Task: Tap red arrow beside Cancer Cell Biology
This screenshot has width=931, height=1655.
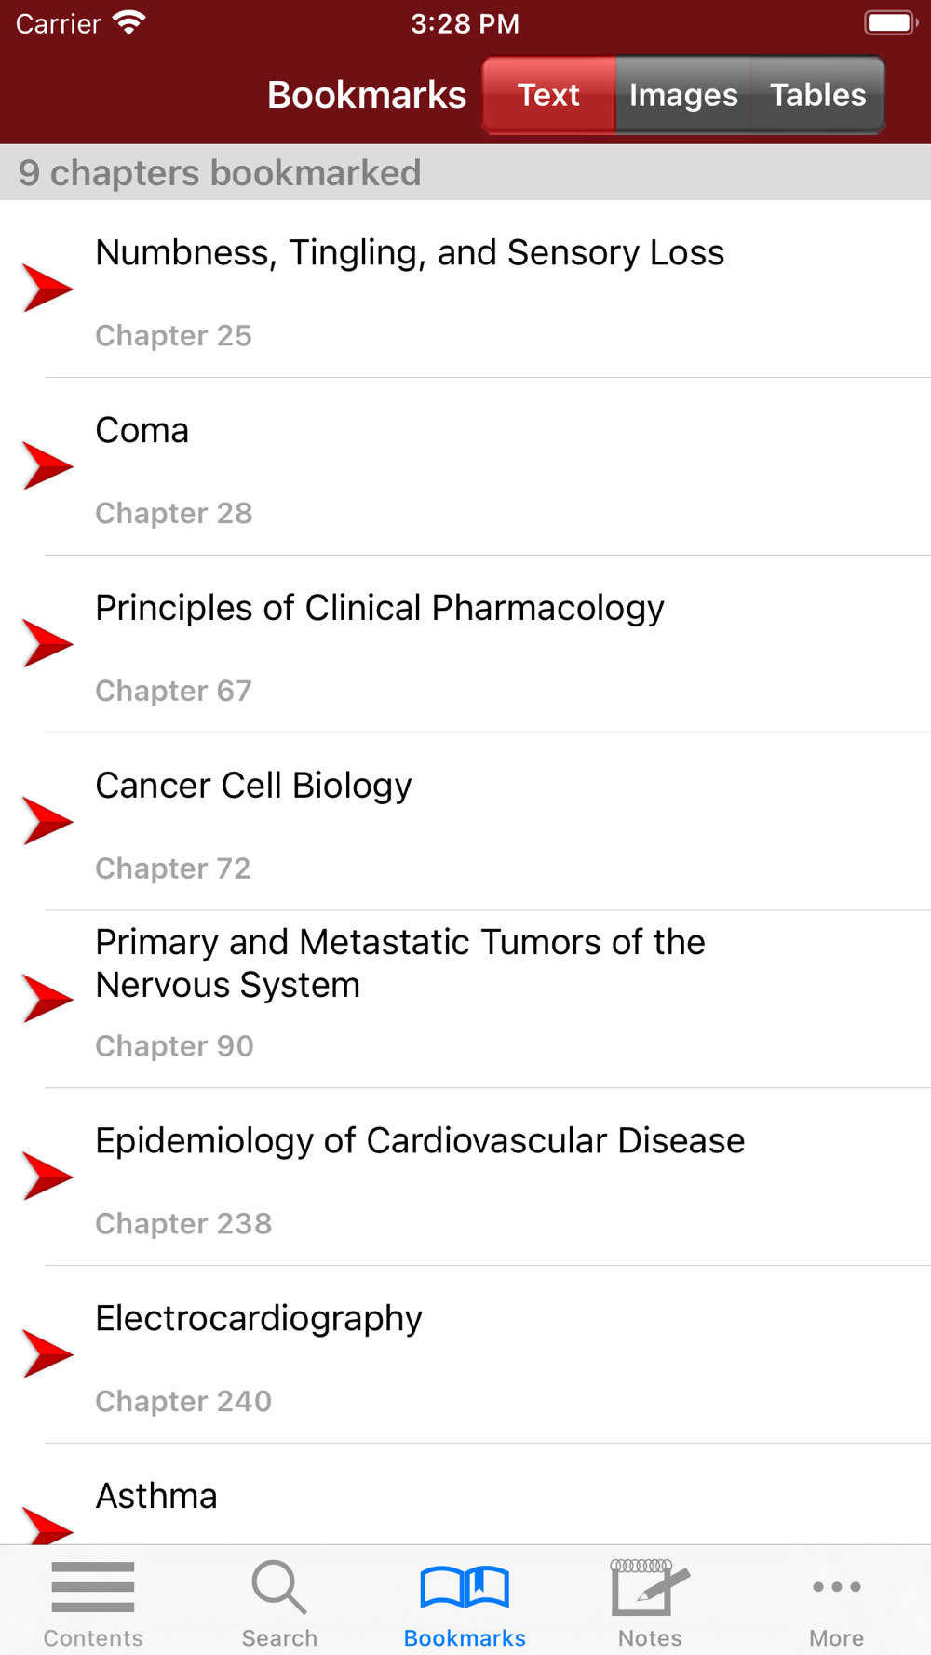Action: tap(47, 821)
